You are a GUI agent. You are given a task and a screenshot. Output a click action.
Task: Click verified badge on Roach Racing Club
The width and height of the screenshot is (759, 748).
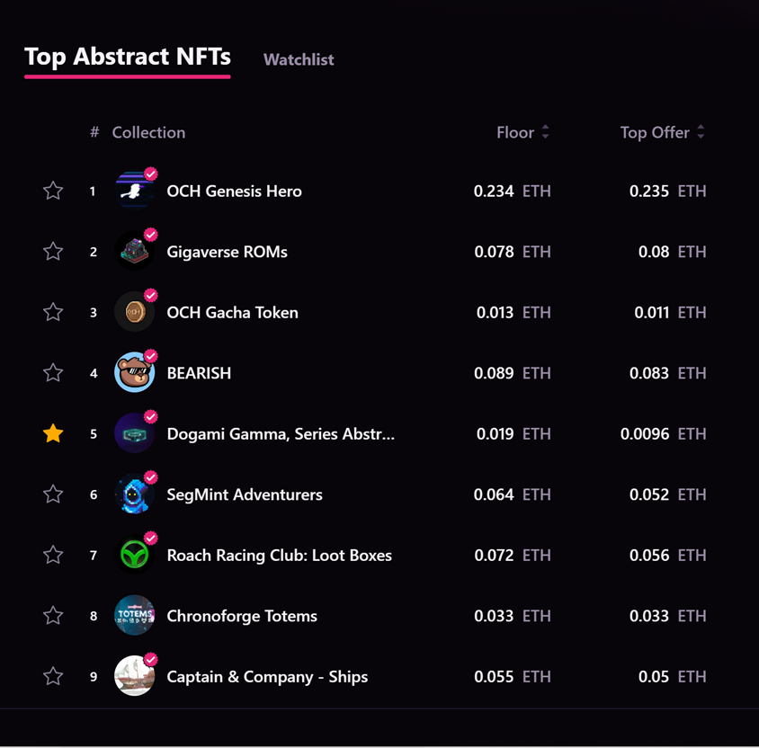(x=151, y=538)
